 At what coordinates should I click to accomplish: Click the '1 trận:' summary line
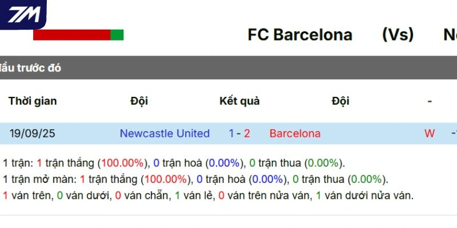coord(174,163)
